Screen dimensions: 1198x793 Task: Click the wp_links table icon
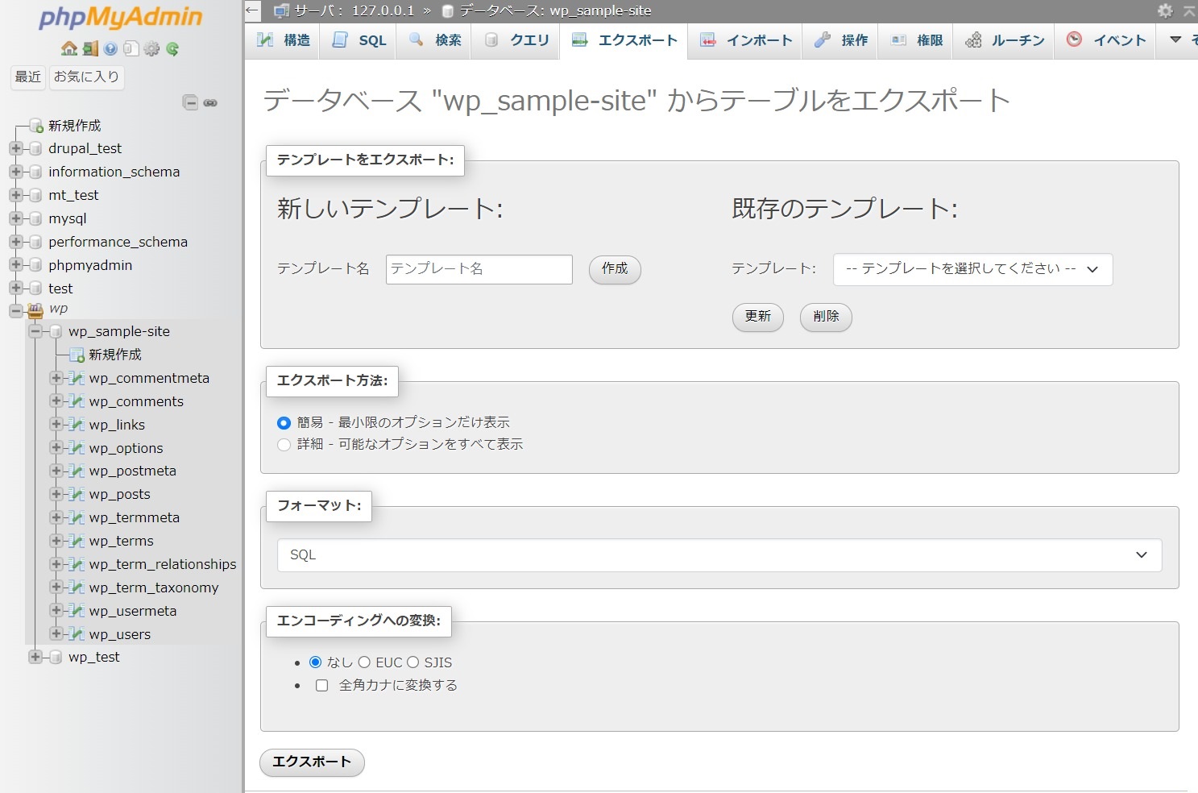[77, 425]
